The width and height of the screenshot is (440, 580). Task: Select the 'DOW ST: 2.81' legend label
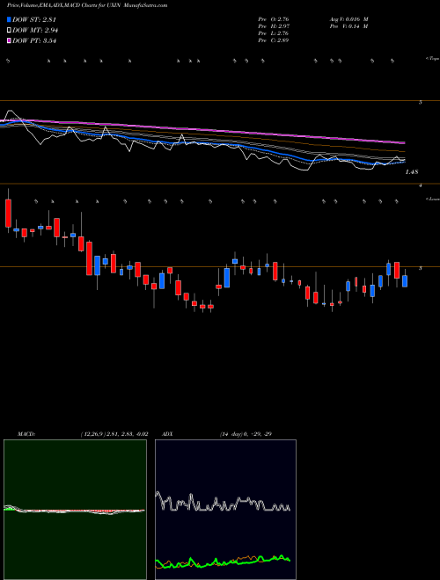[34, 19]
